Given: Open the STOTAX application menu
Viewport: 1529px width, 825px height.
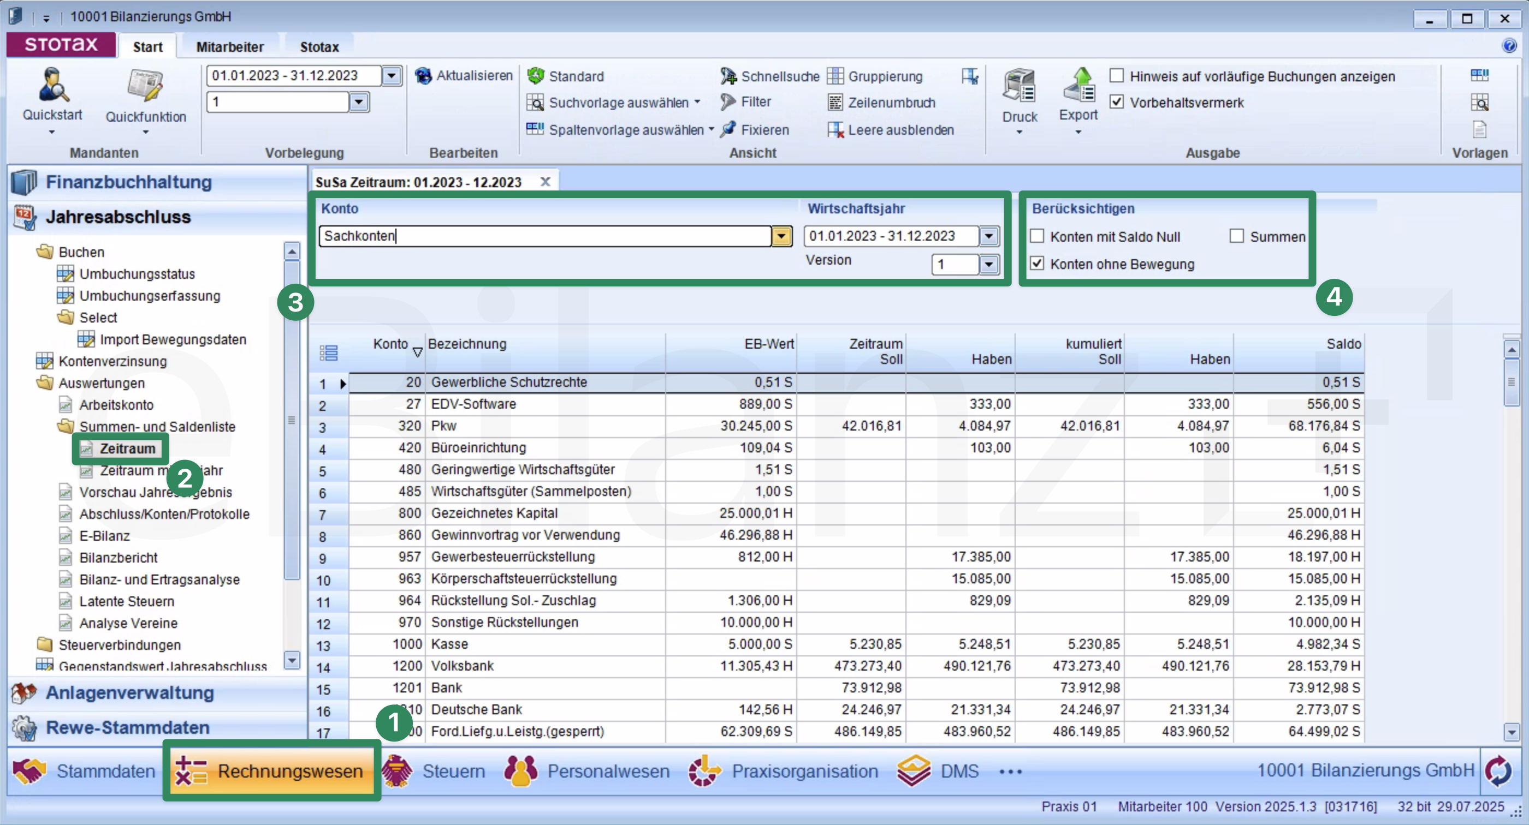Looking at the screenshot, I should [x=61, y=45].
